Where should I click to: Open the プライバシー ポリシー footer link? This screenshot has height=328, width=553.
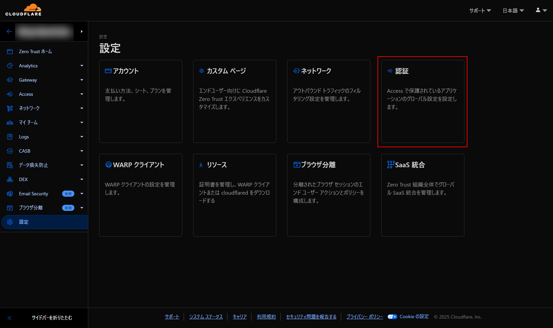point(365,317)
